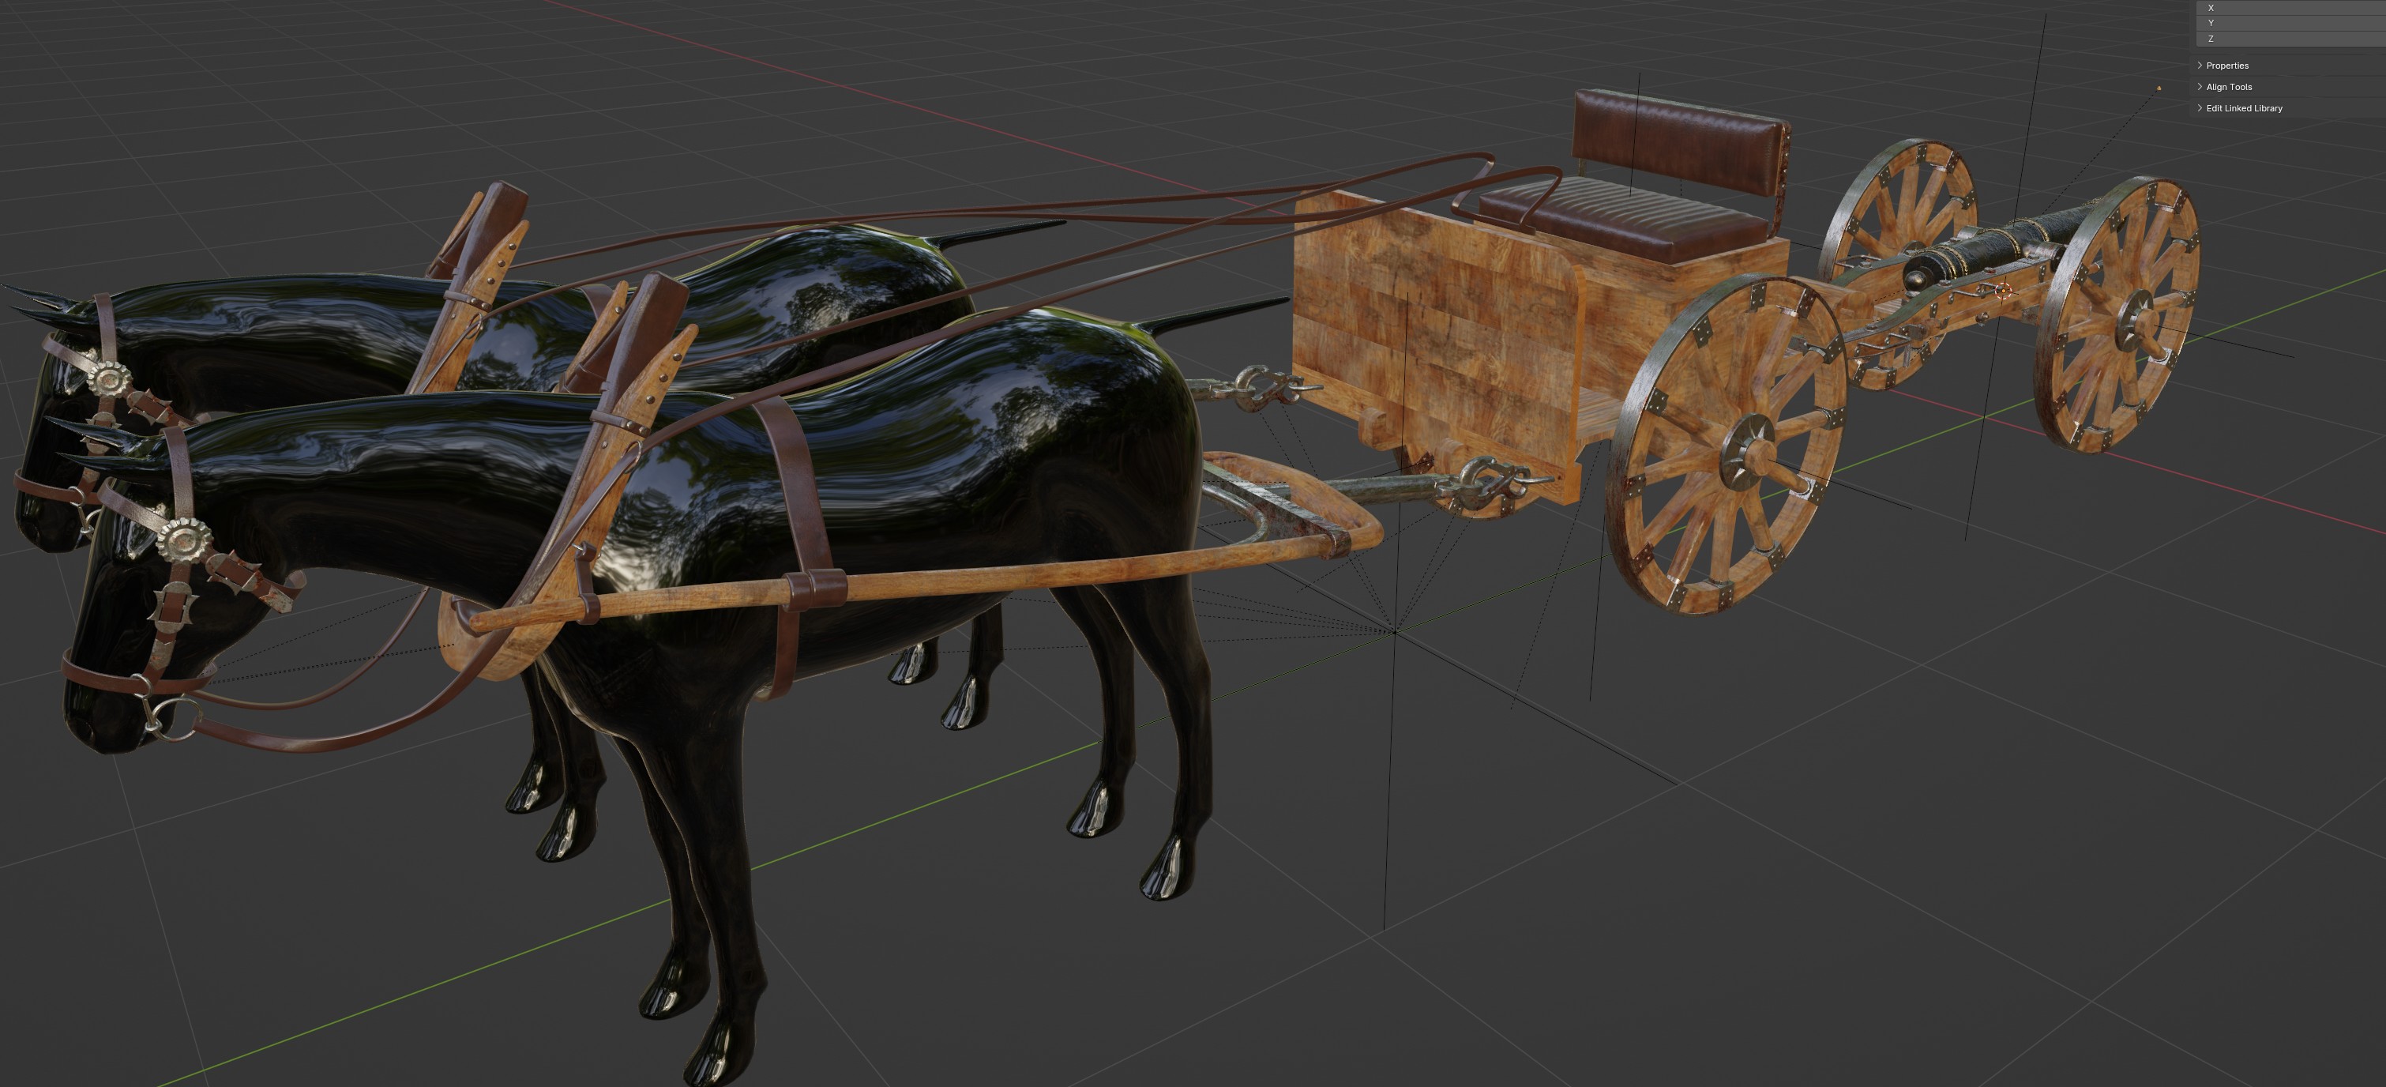Click the Y value field
The height and width of the screenshot is (1087, 2386).
click(x=2293, y=22)
